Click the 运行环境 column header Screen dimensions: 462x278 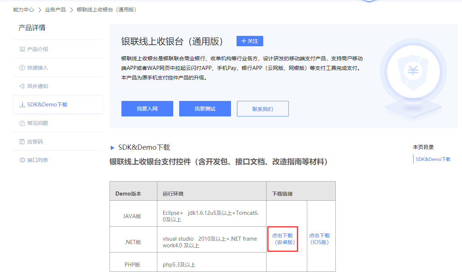tap(212, 191)
